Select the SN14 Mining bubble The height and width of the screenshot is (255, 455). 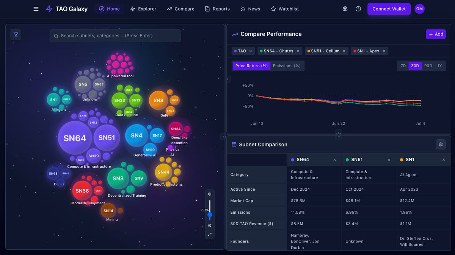(x=108, y=211)
